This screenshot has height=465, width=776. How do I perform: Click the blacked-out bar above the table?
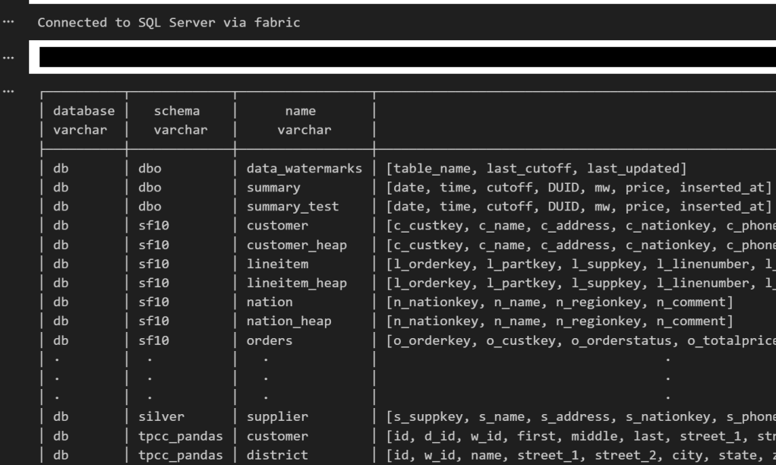click(402, 57)
